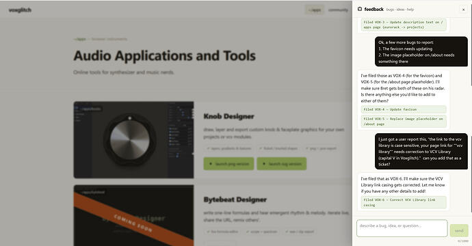Open the community navigation item
This screenshot has height=246, width=472.
coord(338,10)
